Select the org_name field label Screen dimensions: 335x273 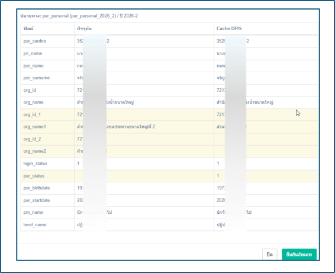point(33,102)
